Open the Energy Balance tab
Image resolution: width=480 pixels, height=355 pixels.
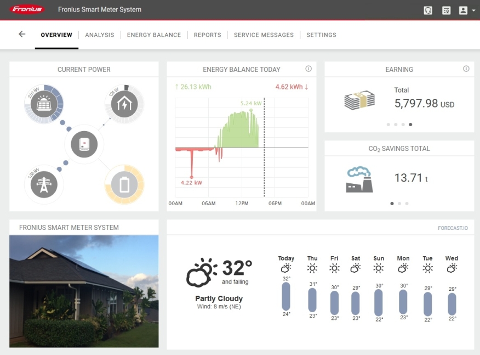[x=154, y=35]
